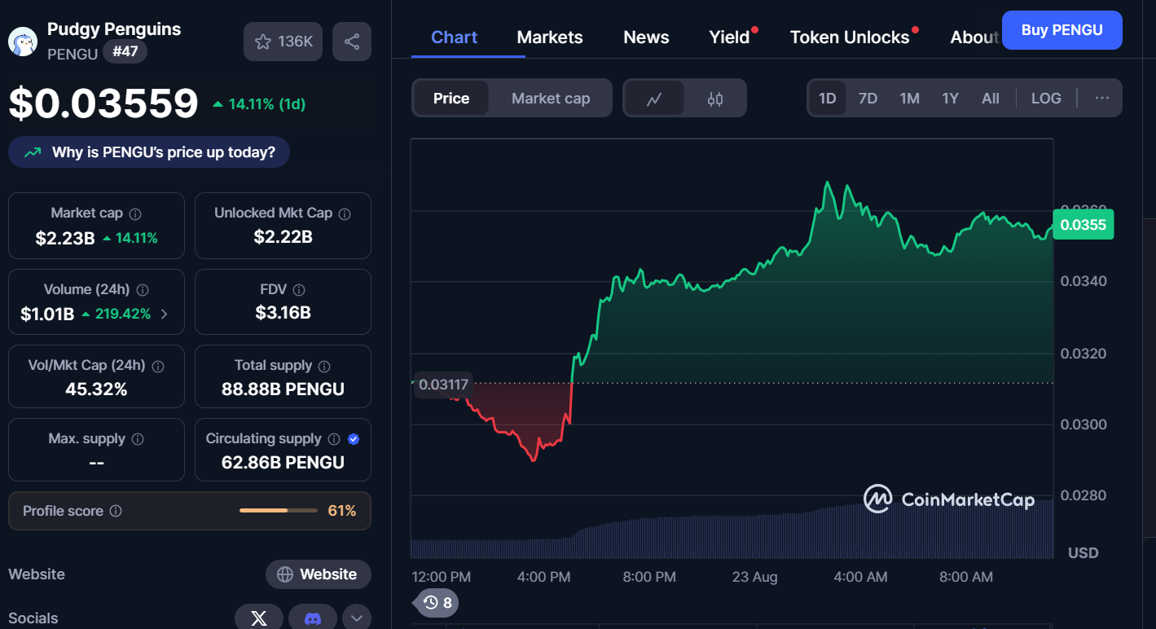Click the $1.01B volume value
The image size is (1156, 629).
47,314
